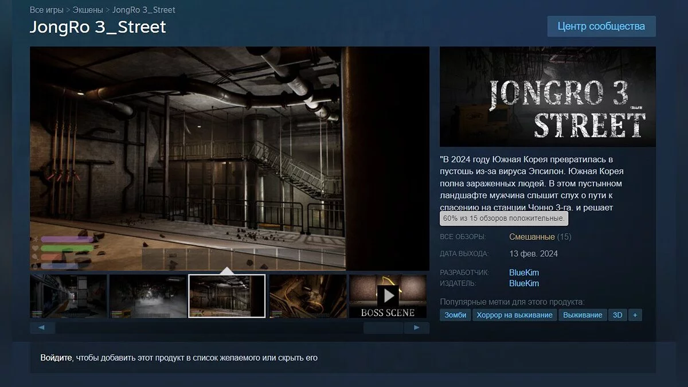Select the 'Зомби' tag
This screenshot has height=387, width=688.
(x=456, y=315)
